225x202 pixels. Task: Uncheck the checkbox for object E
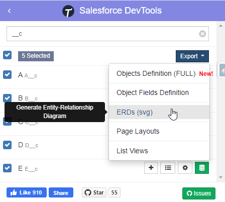point(7,168)
